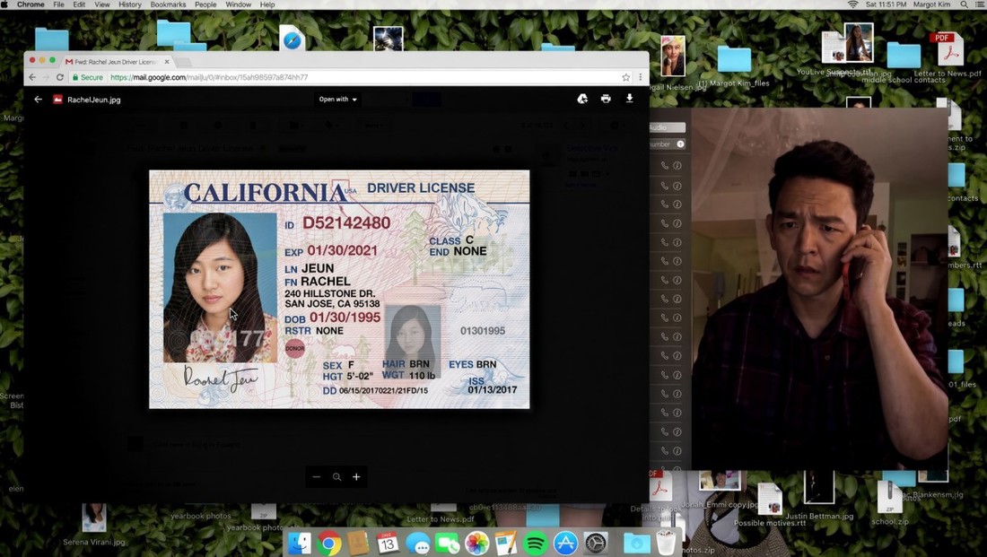Close the Rachel Jeun Gmail tab
Screen dimensions: 987x557
[x=167, y=62]
